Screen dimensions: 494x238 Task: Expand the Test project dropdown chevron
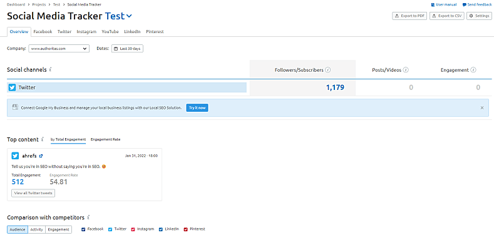point(129,16)
